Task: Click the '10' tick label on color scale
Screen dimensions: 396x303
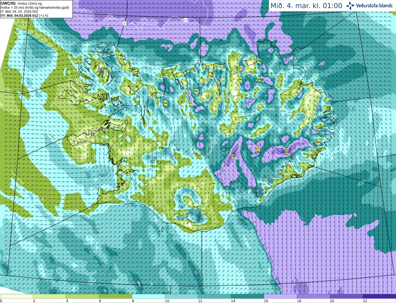Action: click(167, 301)
